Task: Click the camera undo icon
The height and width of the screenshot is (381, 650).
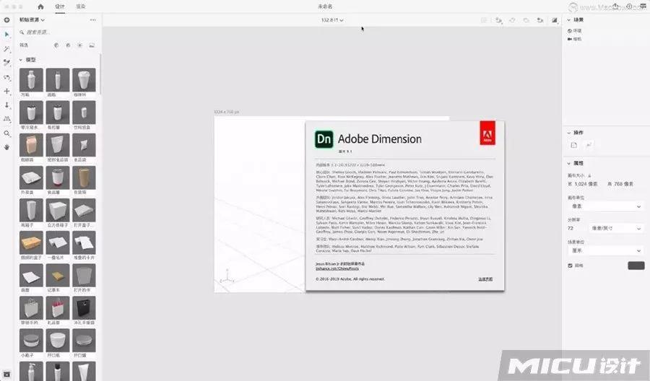Action: [512, 20]
